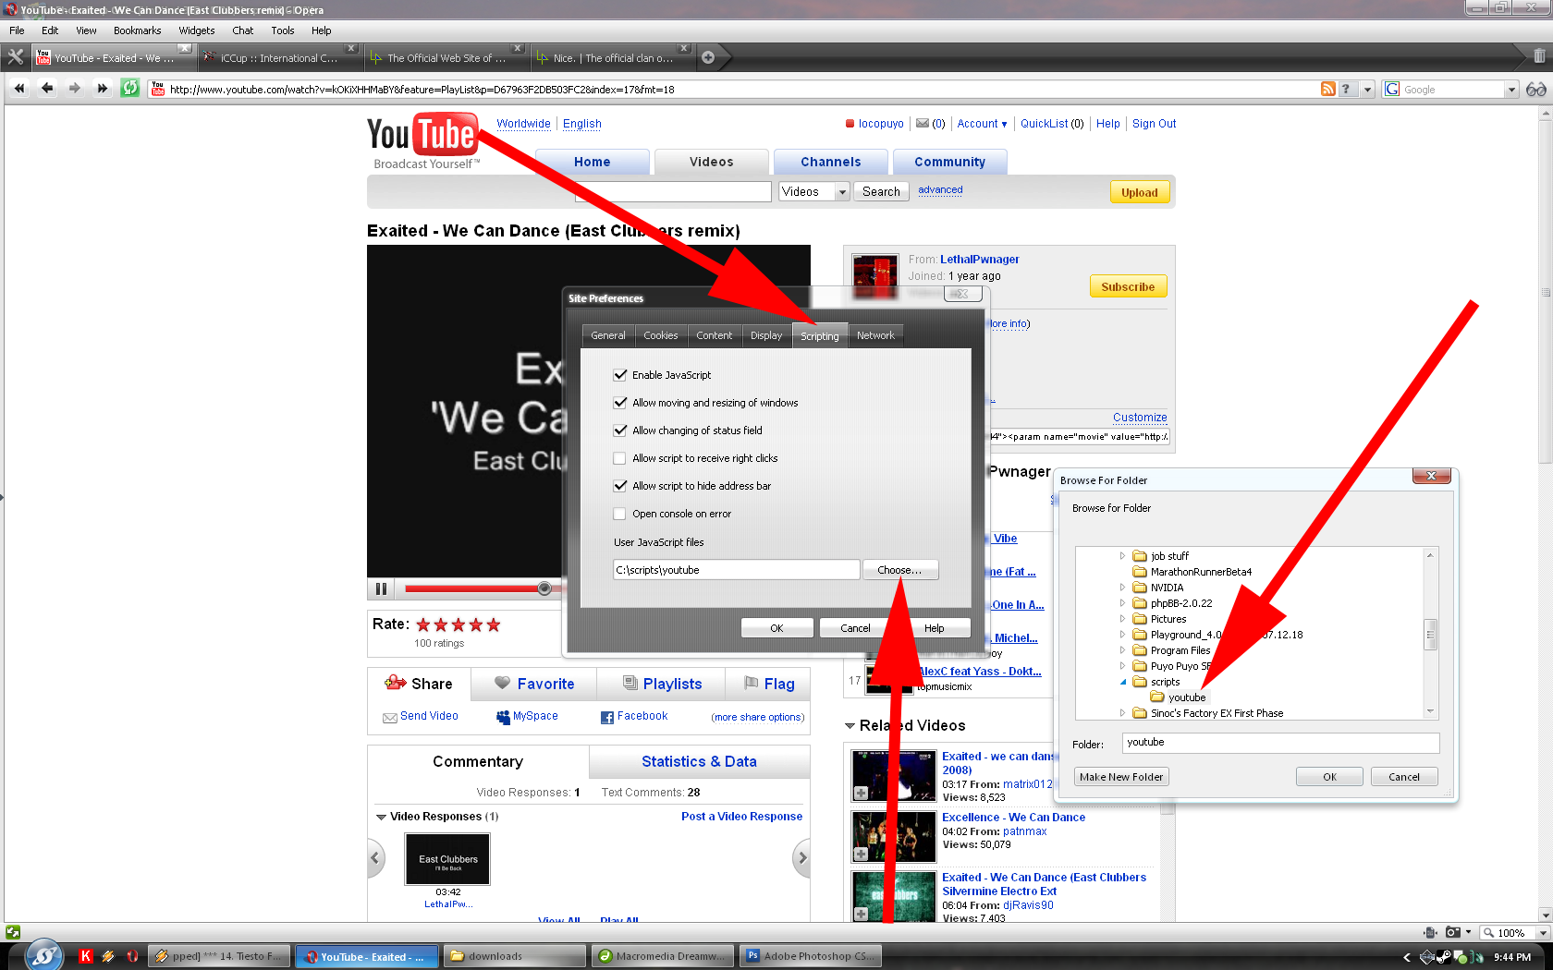The image size is (1553, 970).
Task: Click the forward arrow button
Action: coord(75,89)
